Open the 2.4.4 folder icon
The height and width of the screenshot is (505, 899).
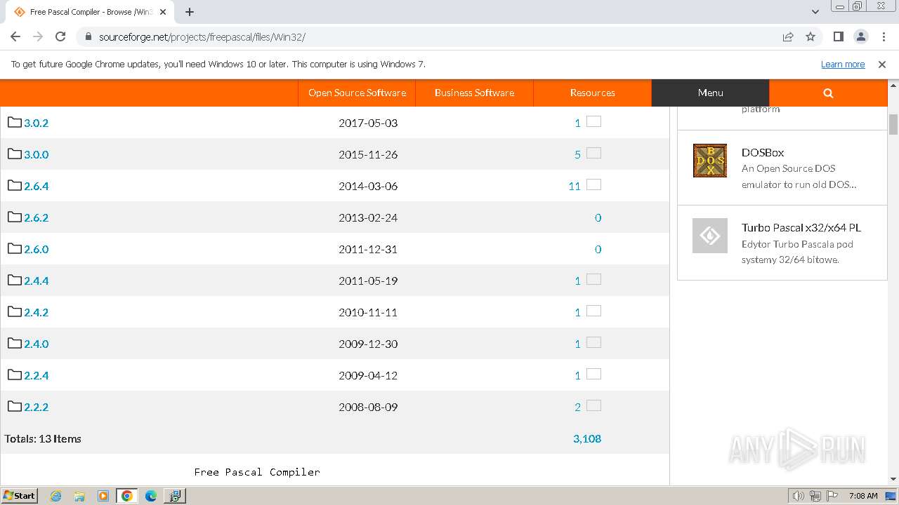pos(15,280)
